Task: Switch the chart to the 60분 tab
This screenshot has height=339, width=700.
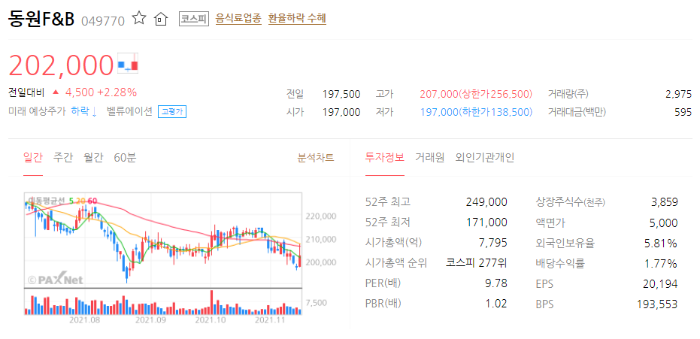Action: pyautogui.click(x=125, y=157)
